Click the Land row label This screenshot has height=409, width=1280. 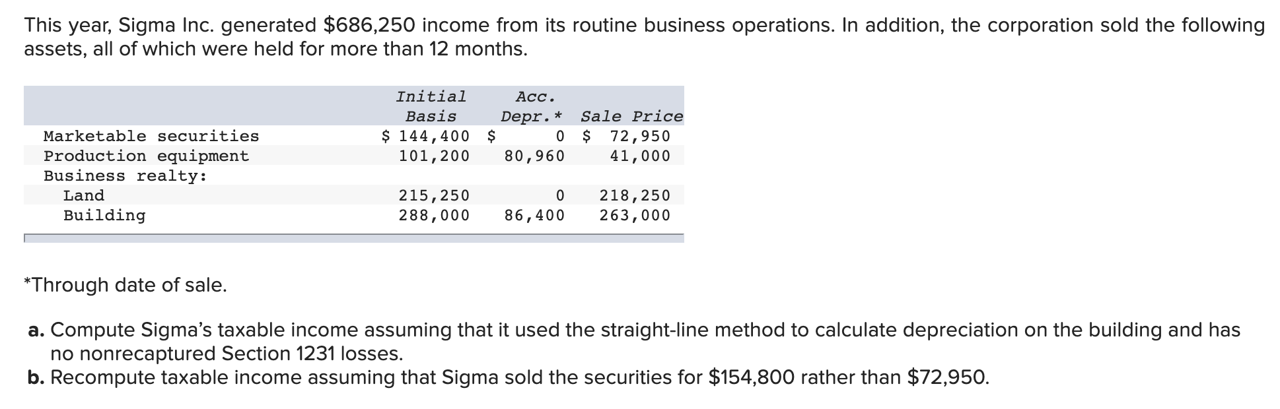click(84, 196)
